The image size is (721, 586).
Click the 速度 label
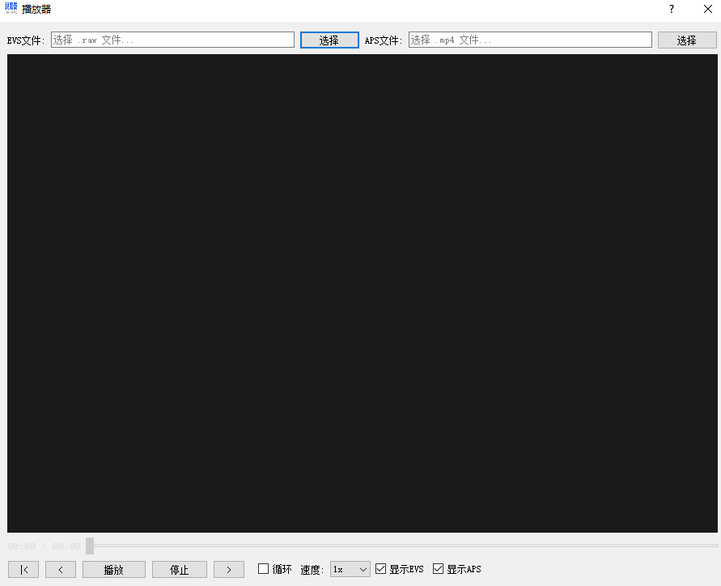pyautogui.click(x=312, y=570)
